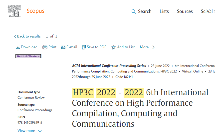The image size is (215, 132).
Task: Print the document record
Action: pos(52,47)
